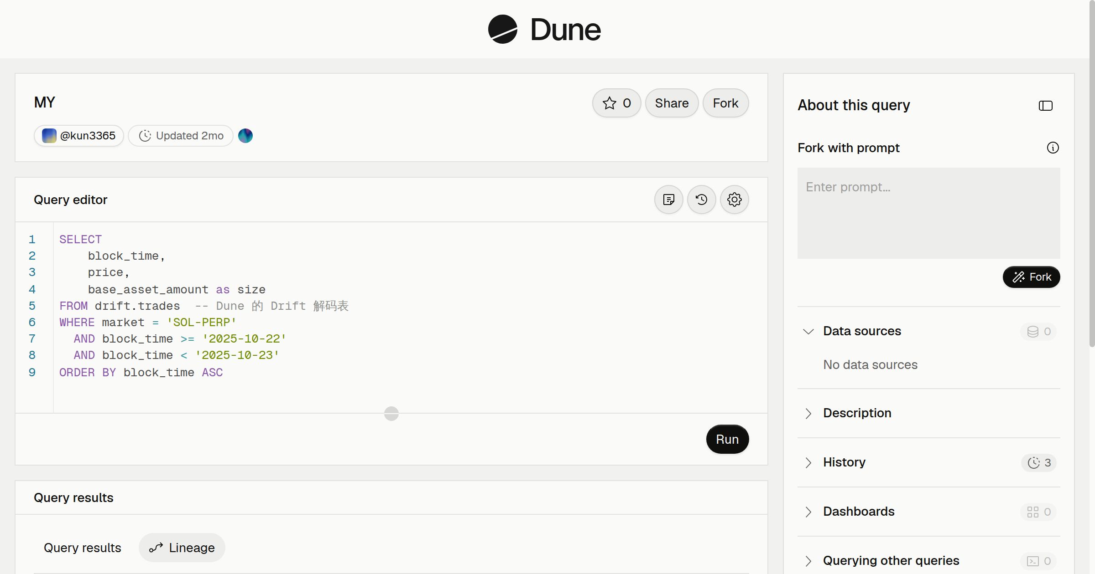Click the '2025-10-23' date string
This screenshot has height=574, width=1095.
pos(237,355)
